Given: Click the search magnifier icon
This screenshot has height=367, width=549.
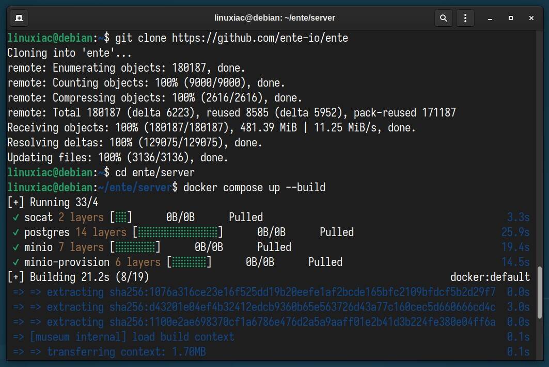Looking at the screenshot, I should click(443, 18).
